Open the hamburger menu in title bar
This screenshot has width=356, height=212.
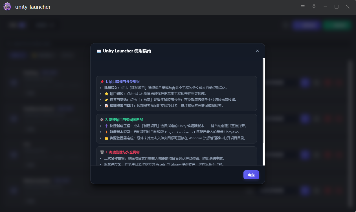303,7
